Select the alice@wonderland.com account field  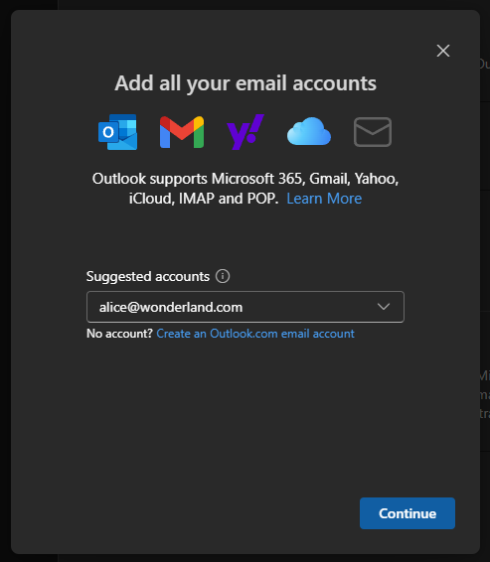point(245,307)
